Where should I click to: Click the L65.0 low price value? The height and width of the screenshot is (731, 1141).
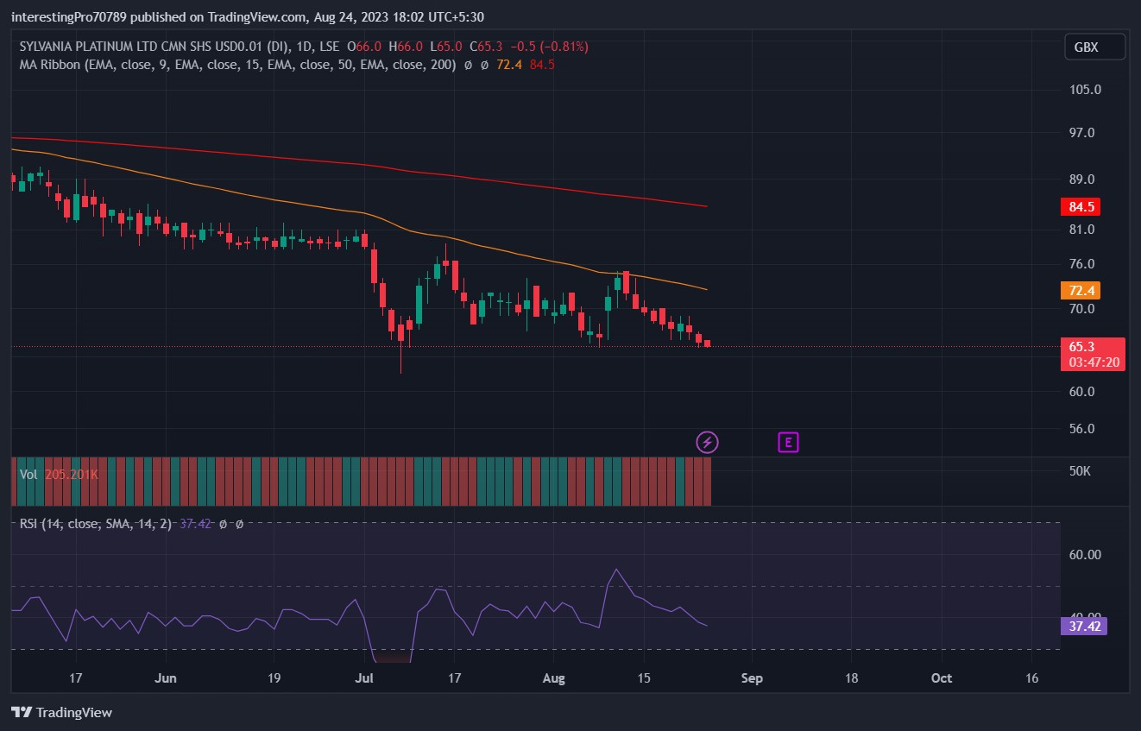[x=446, y=47]
